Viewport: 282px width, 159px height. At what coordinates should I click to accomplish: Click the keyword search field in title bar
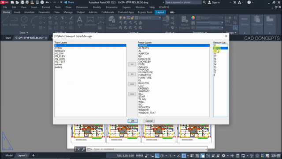pos(183,2)
